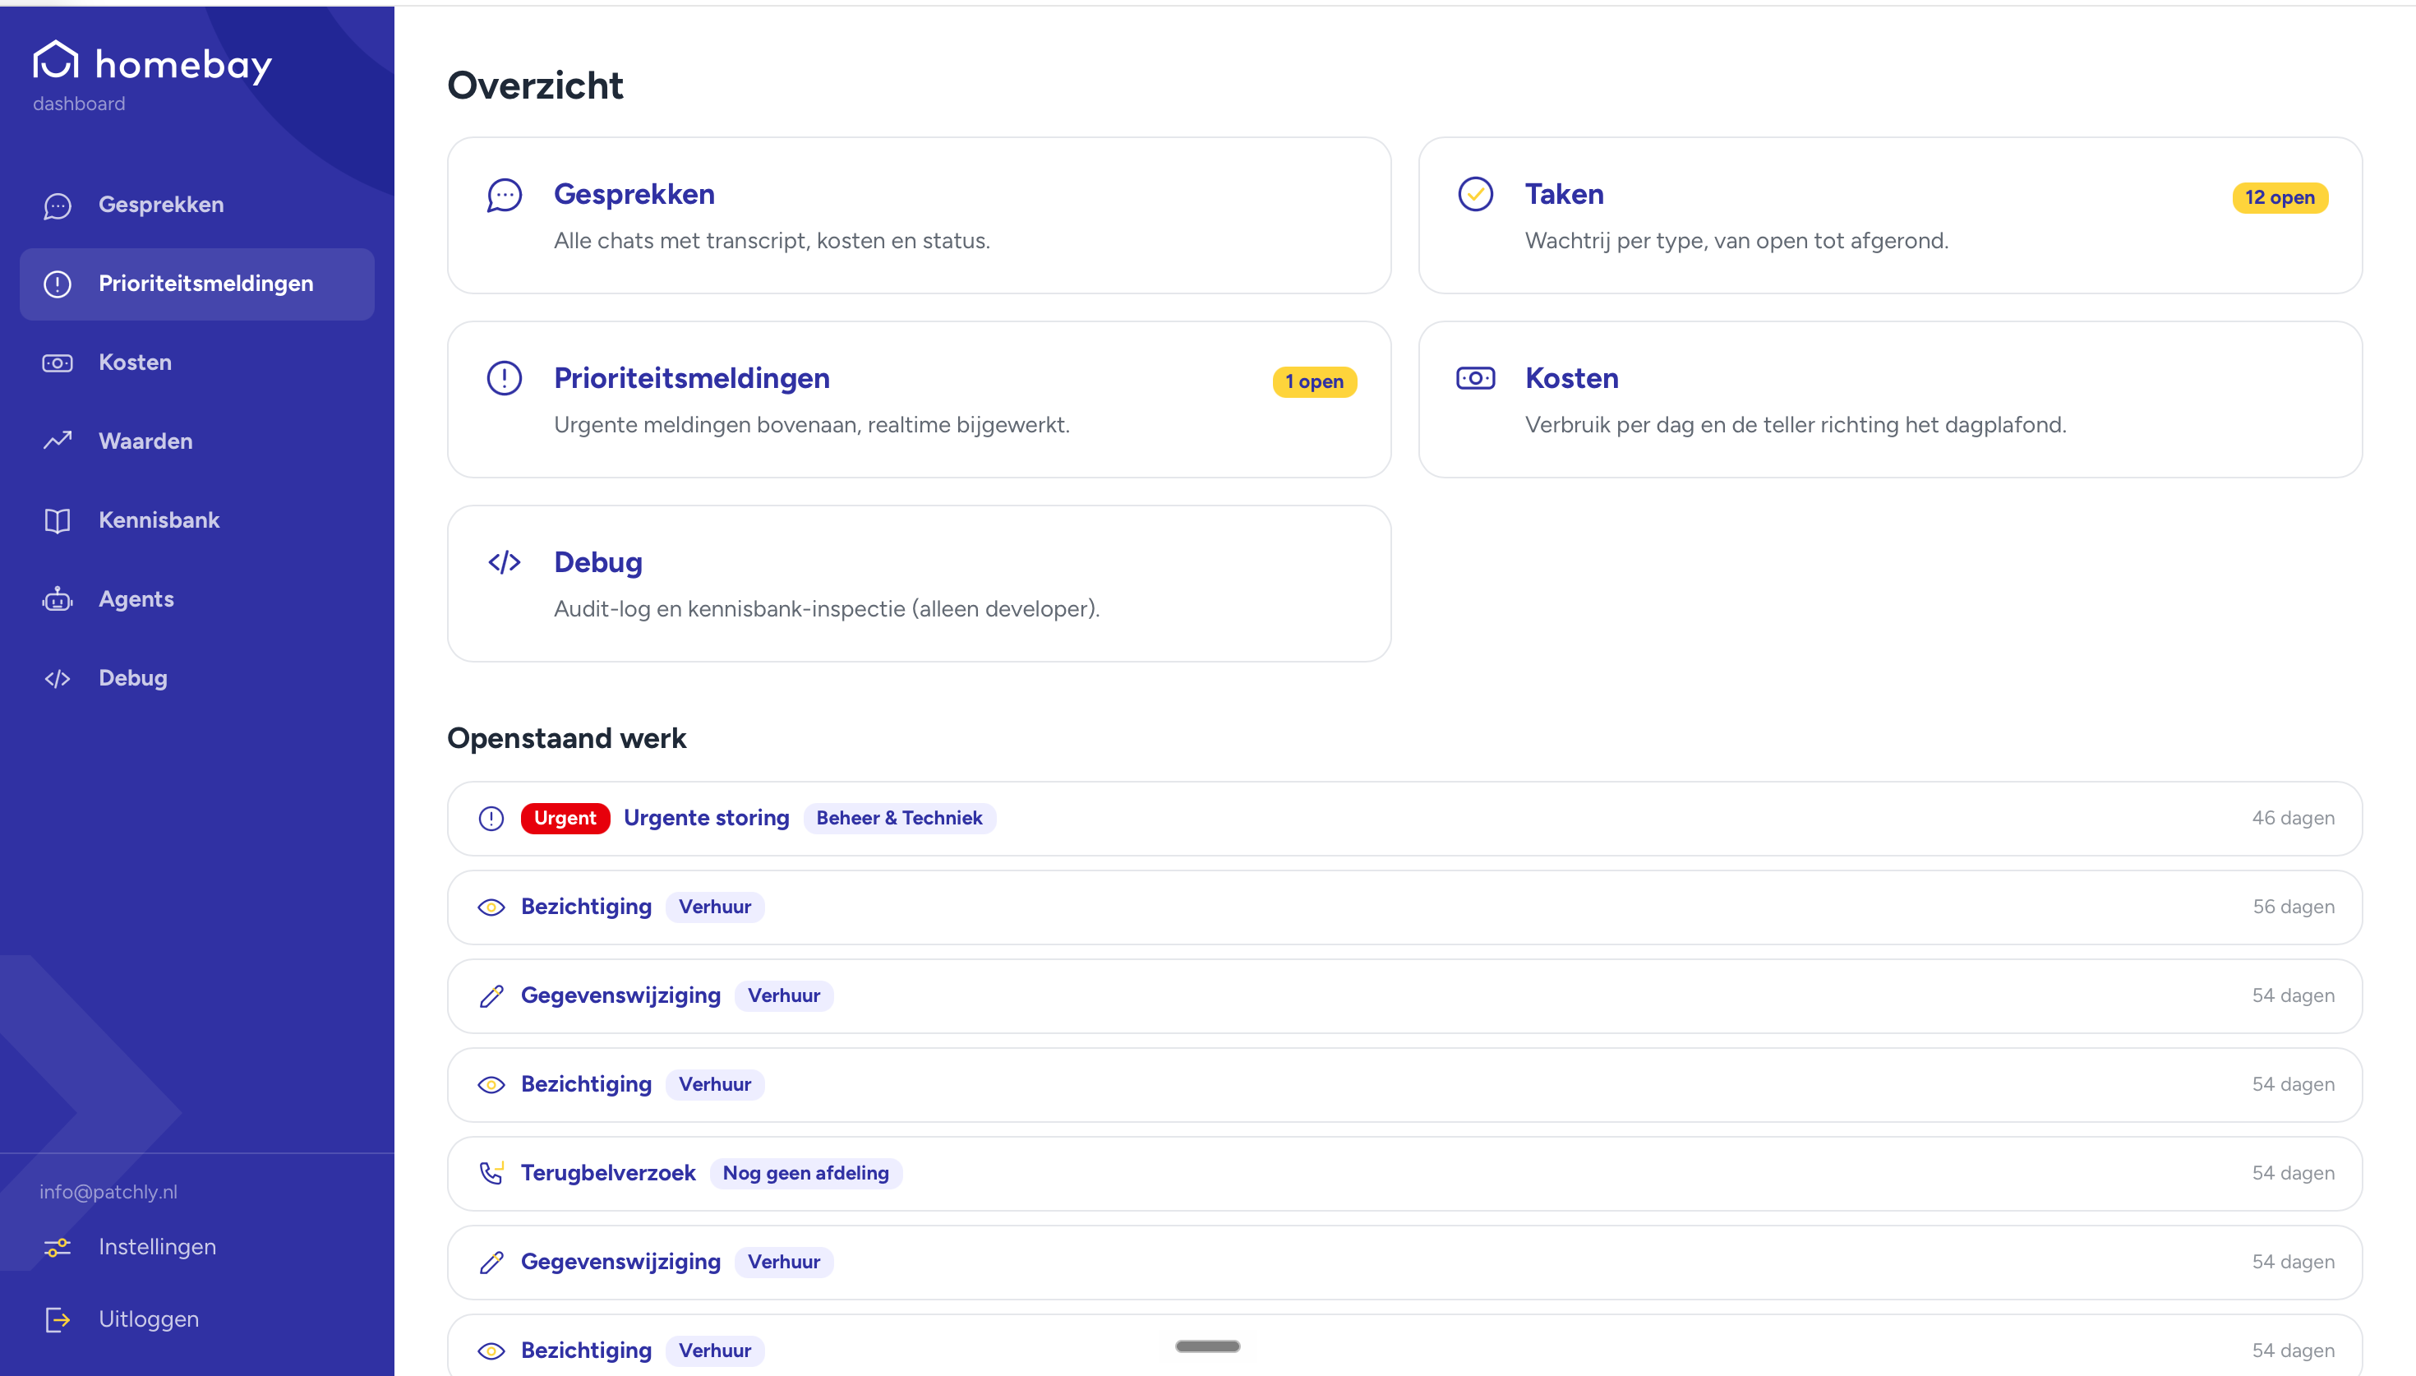Image resolution: width=2416 pixels, height=1376 pixels.
Task: Click the Agents robot icon in sidebar
Action: 58,599
